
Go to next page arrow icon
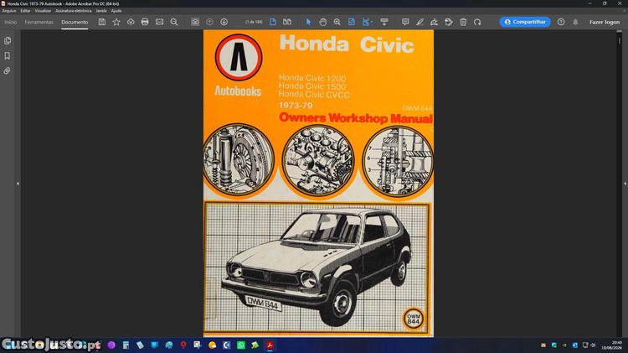coord(224,22)
